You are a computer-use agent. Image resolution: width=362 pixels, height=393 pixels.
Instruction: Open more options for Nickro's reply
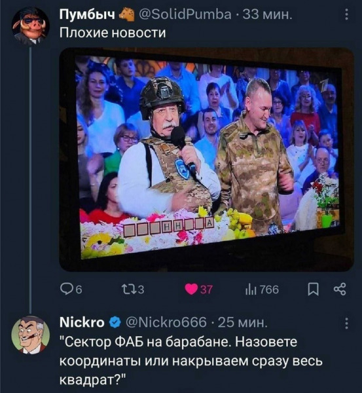pyautogui.click(x=346, y=324)
